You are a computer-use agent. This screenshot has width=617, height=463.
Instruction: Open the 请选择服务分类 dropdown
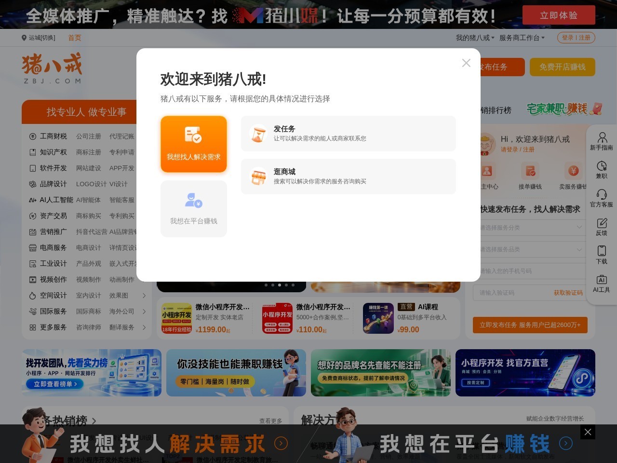click(530, 227)
